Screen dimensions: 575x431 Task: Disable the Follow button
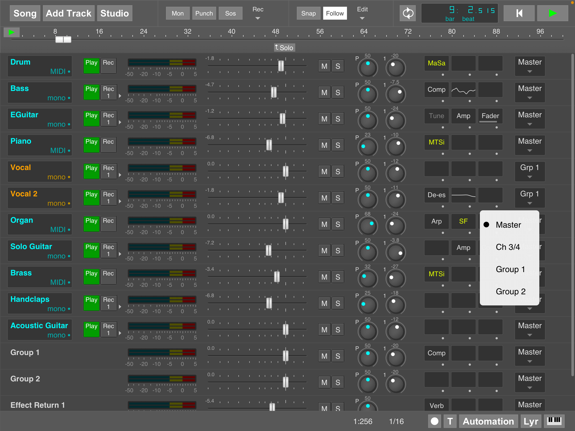335,13
